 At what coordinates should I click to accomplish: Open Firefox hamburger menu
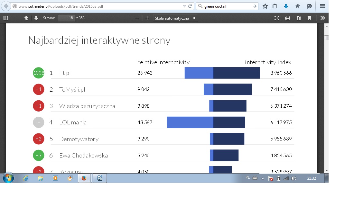[x=322, y=6]
